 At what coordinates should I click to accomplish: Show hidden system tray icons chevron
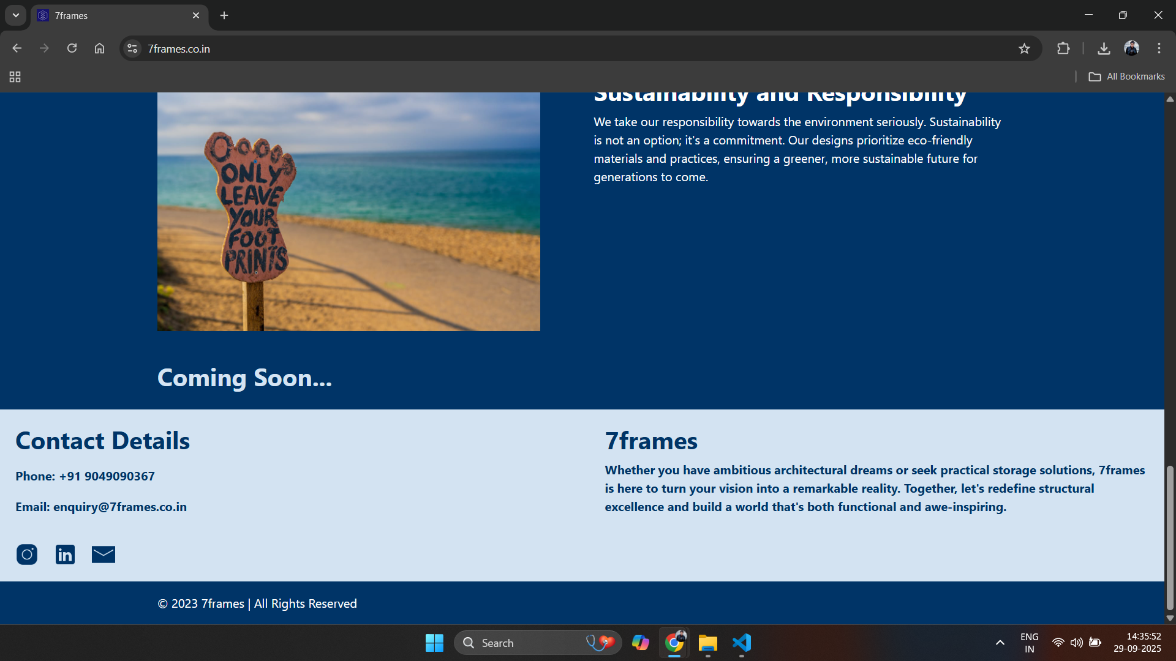coord(1000,643)
